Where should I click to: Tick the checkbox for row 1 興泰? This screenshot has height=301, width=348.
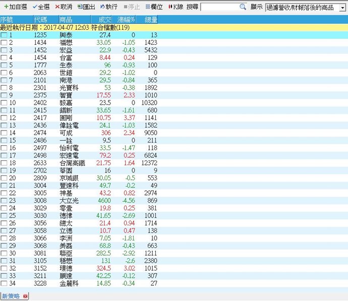click(4, 35)
